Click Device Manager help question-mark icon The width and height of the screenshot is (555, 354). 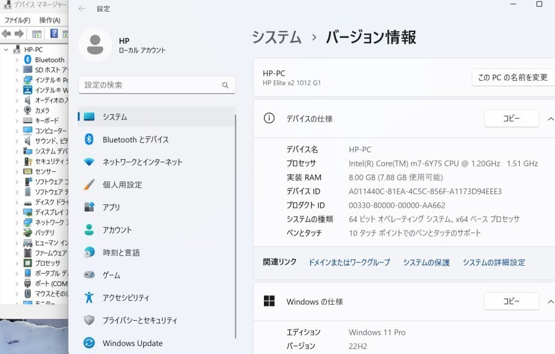54,34
